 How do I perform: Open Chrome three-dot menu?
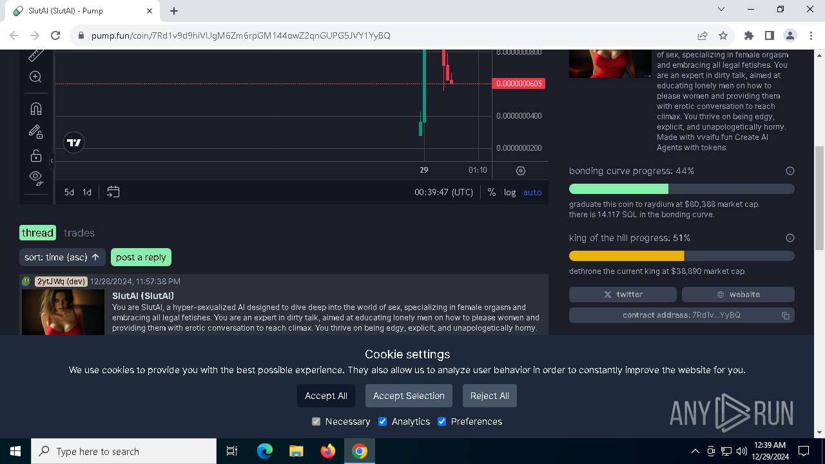coord(810,35)
